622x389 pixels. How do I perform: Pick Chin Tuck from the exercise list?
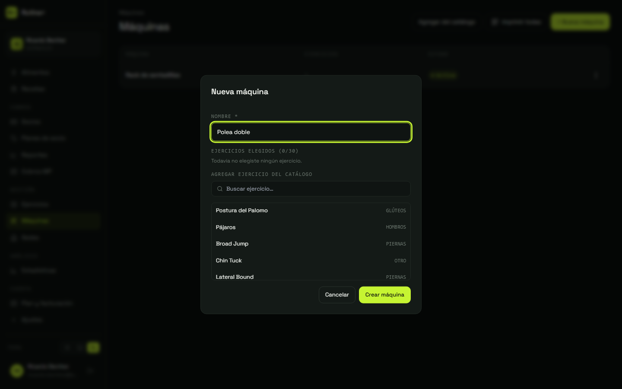click(x=311, y=261)
